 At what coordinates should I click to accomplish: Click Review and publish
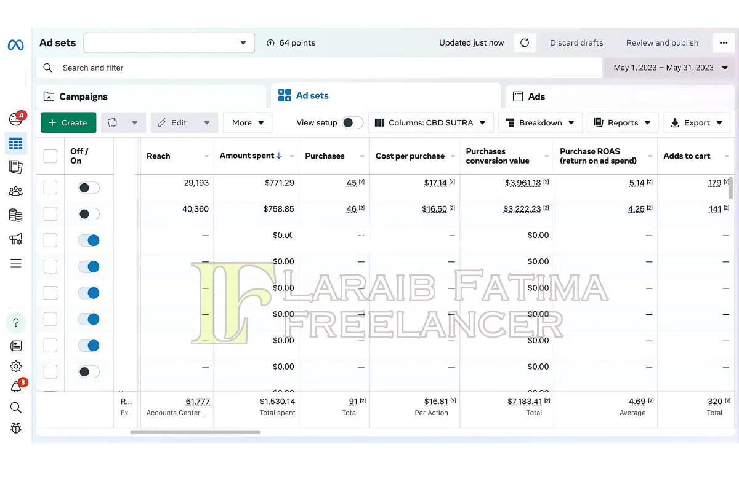[662, 43]
